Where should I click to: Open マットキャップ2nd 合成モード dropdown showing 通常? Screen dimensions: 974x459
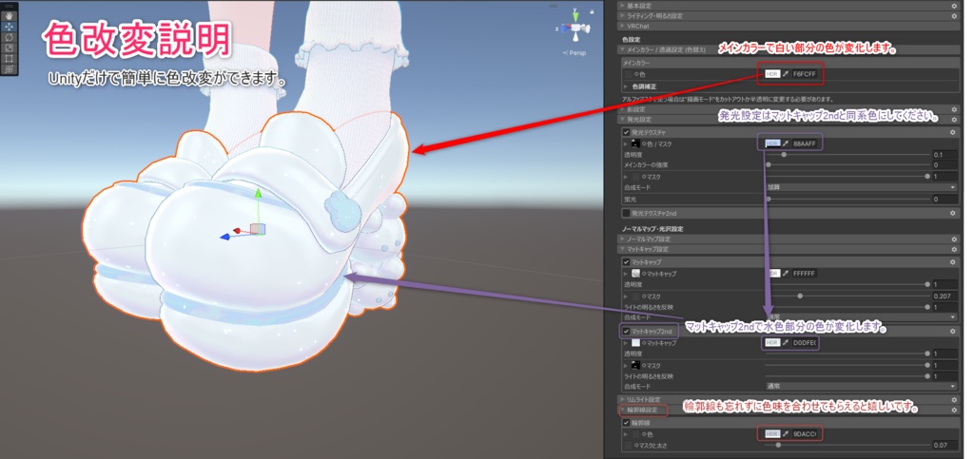coord(862,386)
